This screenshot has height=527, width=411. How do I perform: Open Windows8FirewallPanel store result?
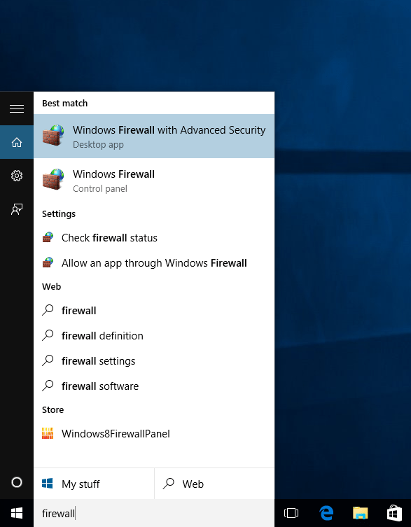point(154,433)
